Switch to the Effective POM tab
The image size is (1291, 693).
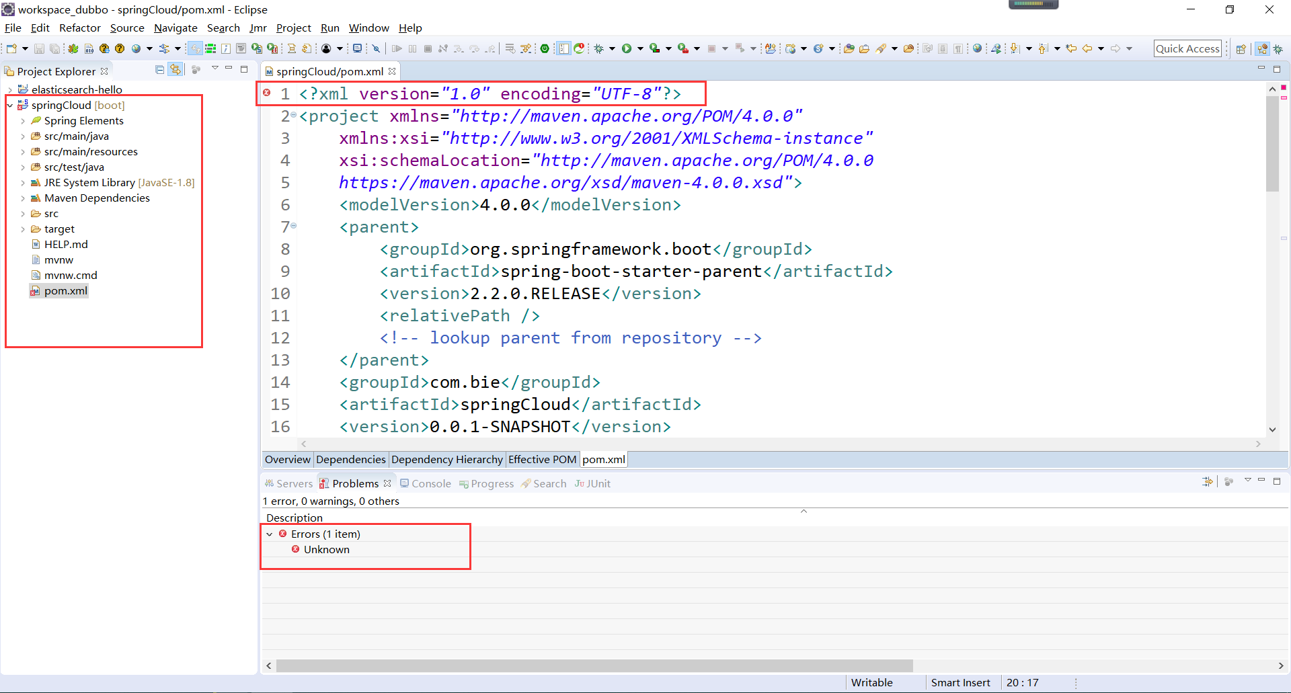[542, 460]
